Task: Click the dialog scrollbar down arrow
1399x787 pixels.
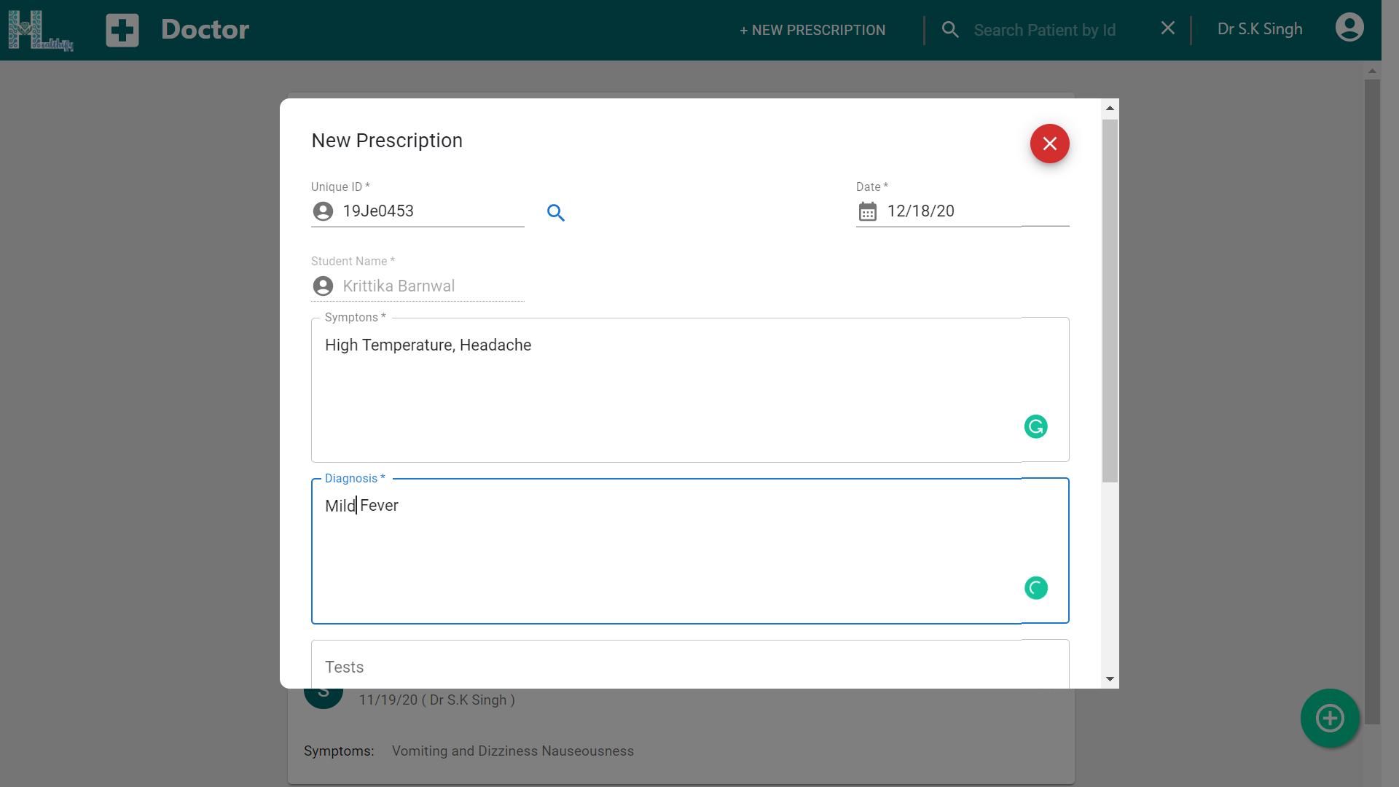Action: [x=1110, y=679]
